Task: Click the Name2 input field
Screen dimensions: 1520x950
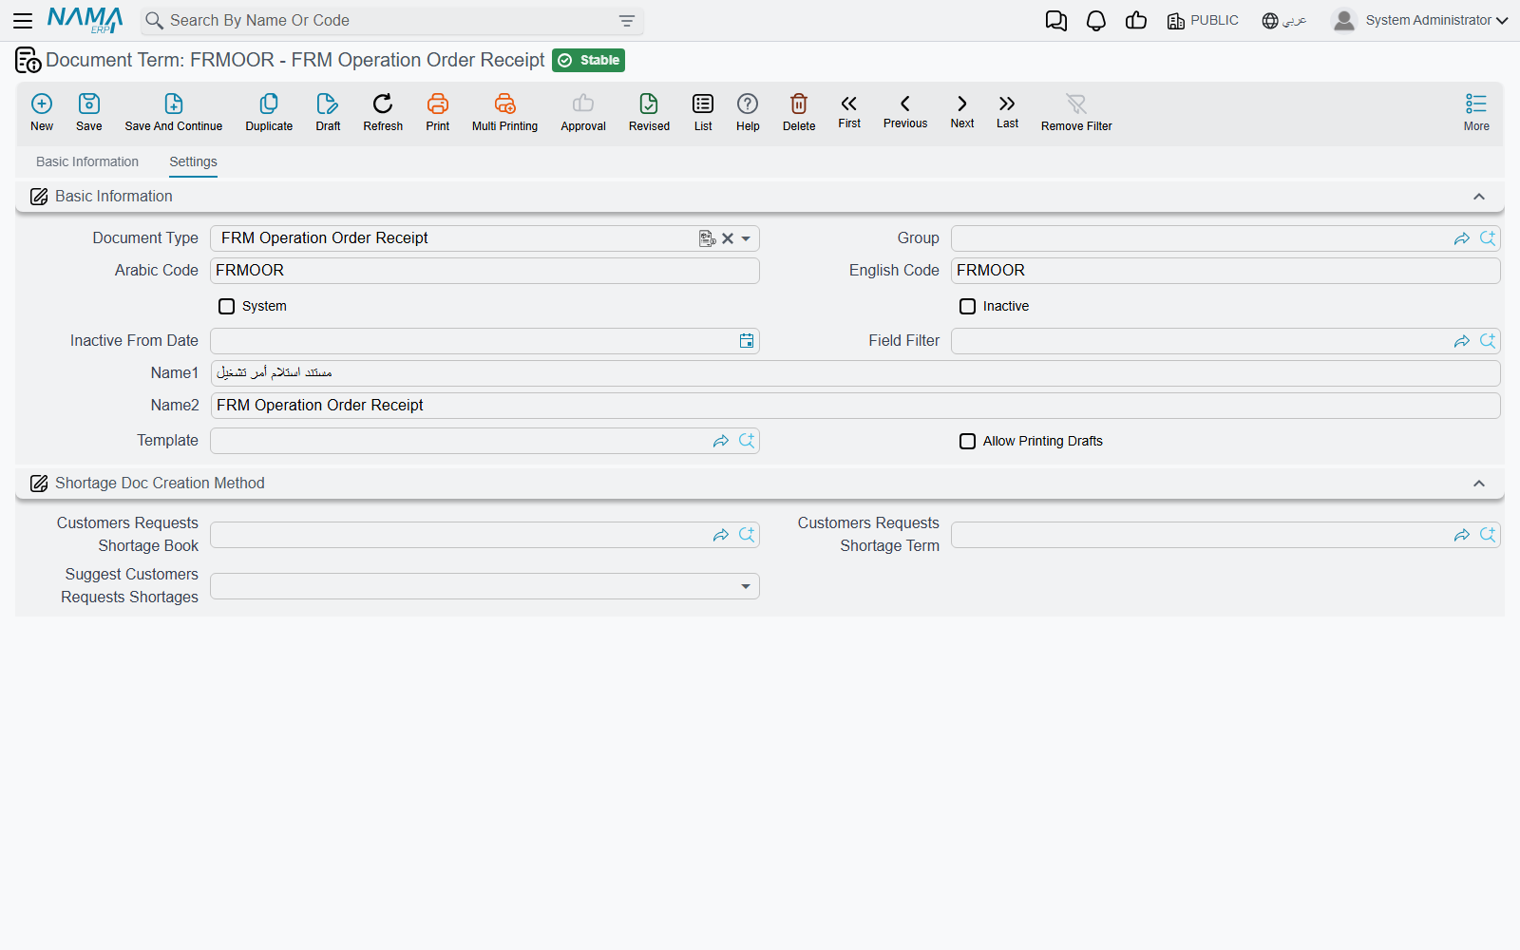Action: [855, 406]
